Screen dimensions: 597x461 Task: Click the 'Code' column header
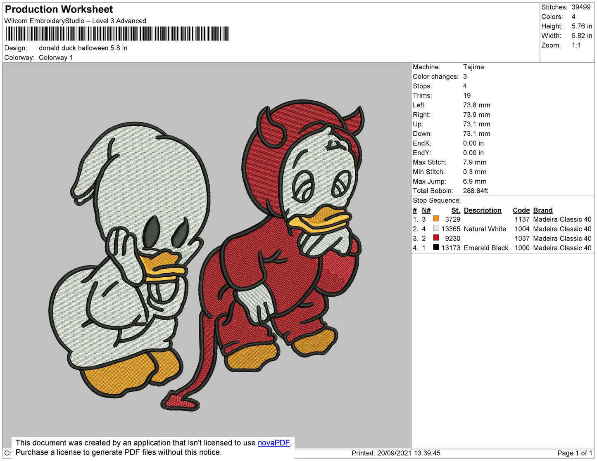tap(521, 210)
